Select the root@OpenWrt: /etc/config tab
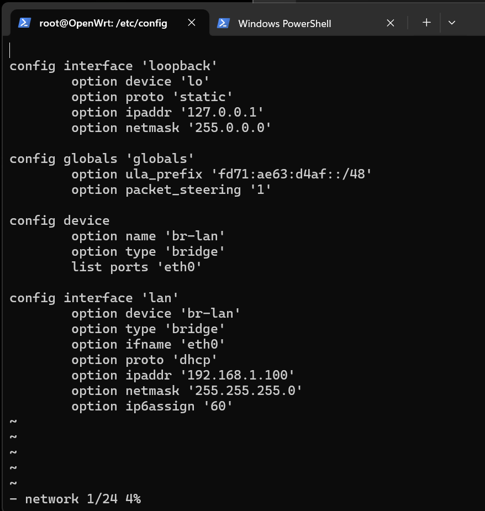The width and height of the screenshot is (485, 511). [x=103, y=23]
